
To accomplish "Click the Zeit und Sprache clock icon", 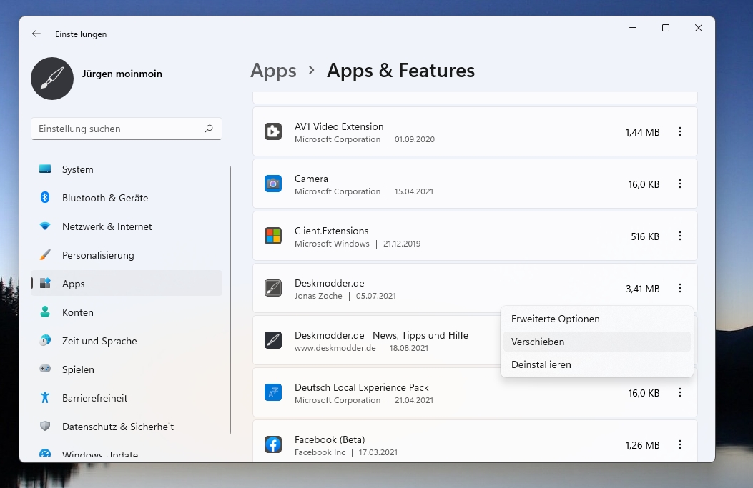I will [x=45, y=340].
